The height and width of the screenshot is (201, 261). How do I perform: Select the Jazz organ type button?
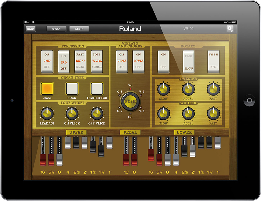point(47,88)
